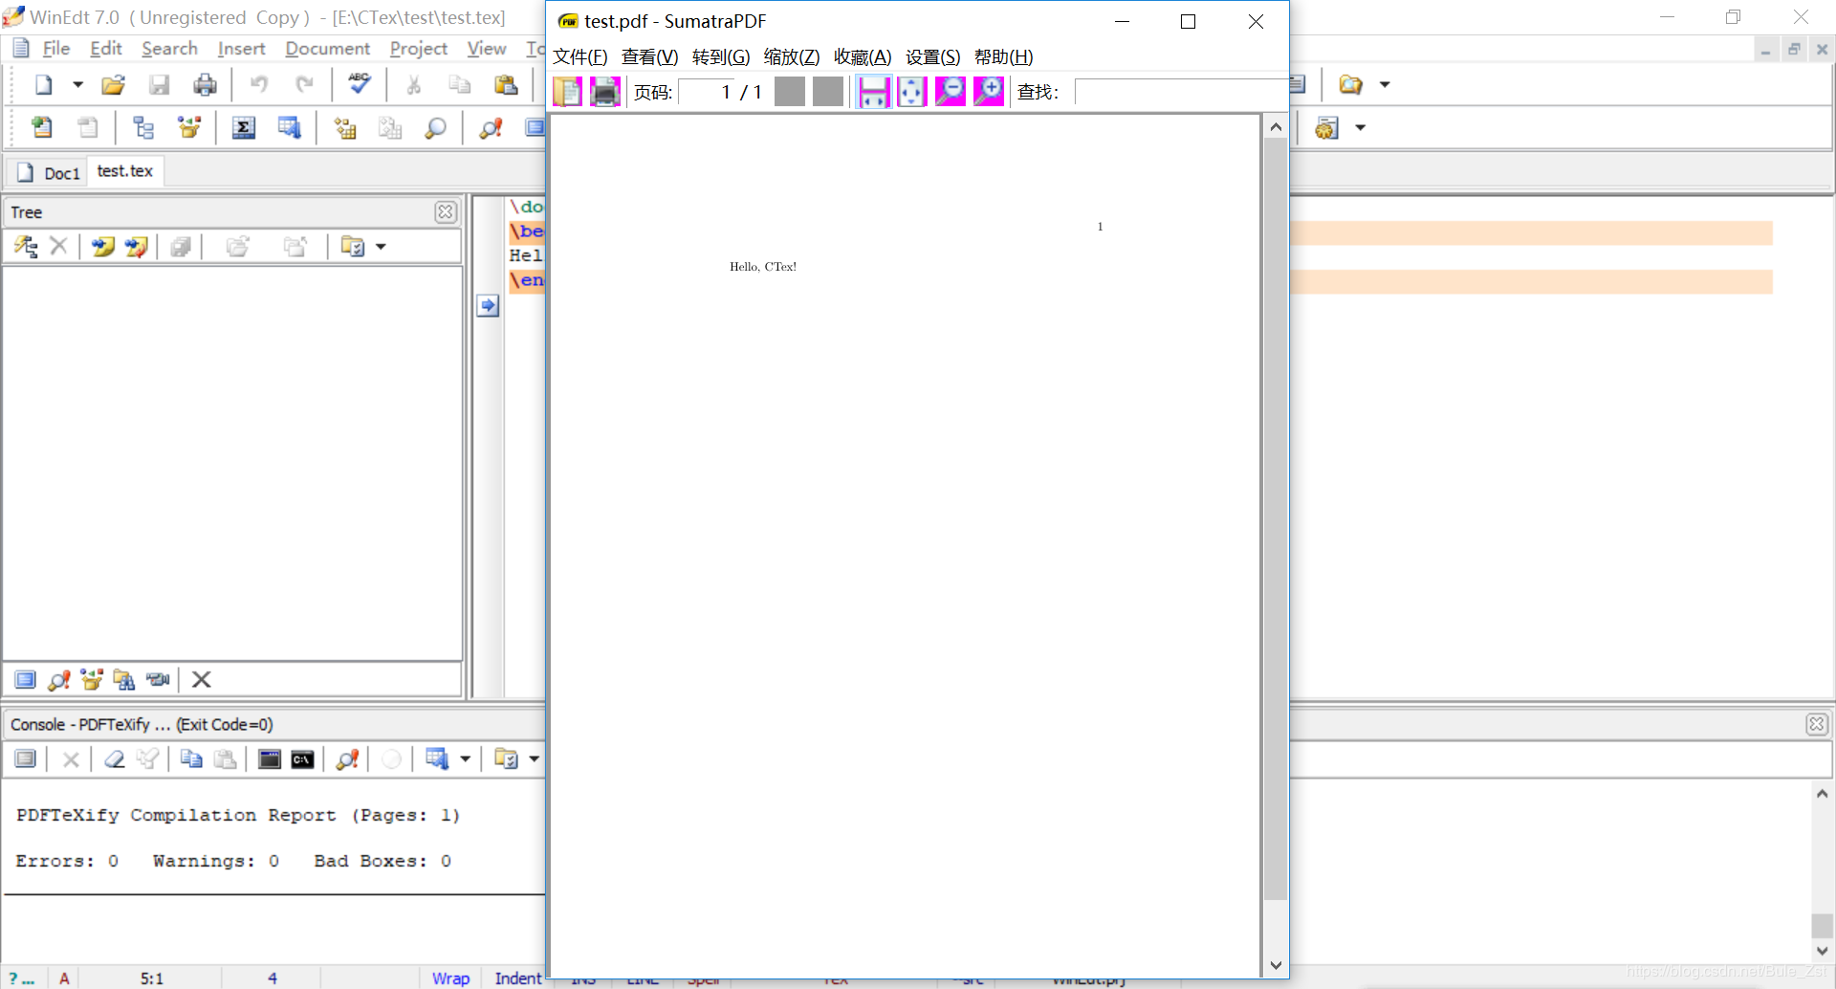The width and height of the screenshot is (1836, 989).
Task: Click the folder with binoculars icon
Action: (124, 680)
